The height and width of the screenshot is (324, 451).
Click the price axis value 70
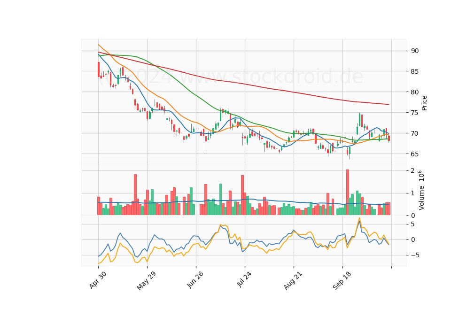pos(415,133)
